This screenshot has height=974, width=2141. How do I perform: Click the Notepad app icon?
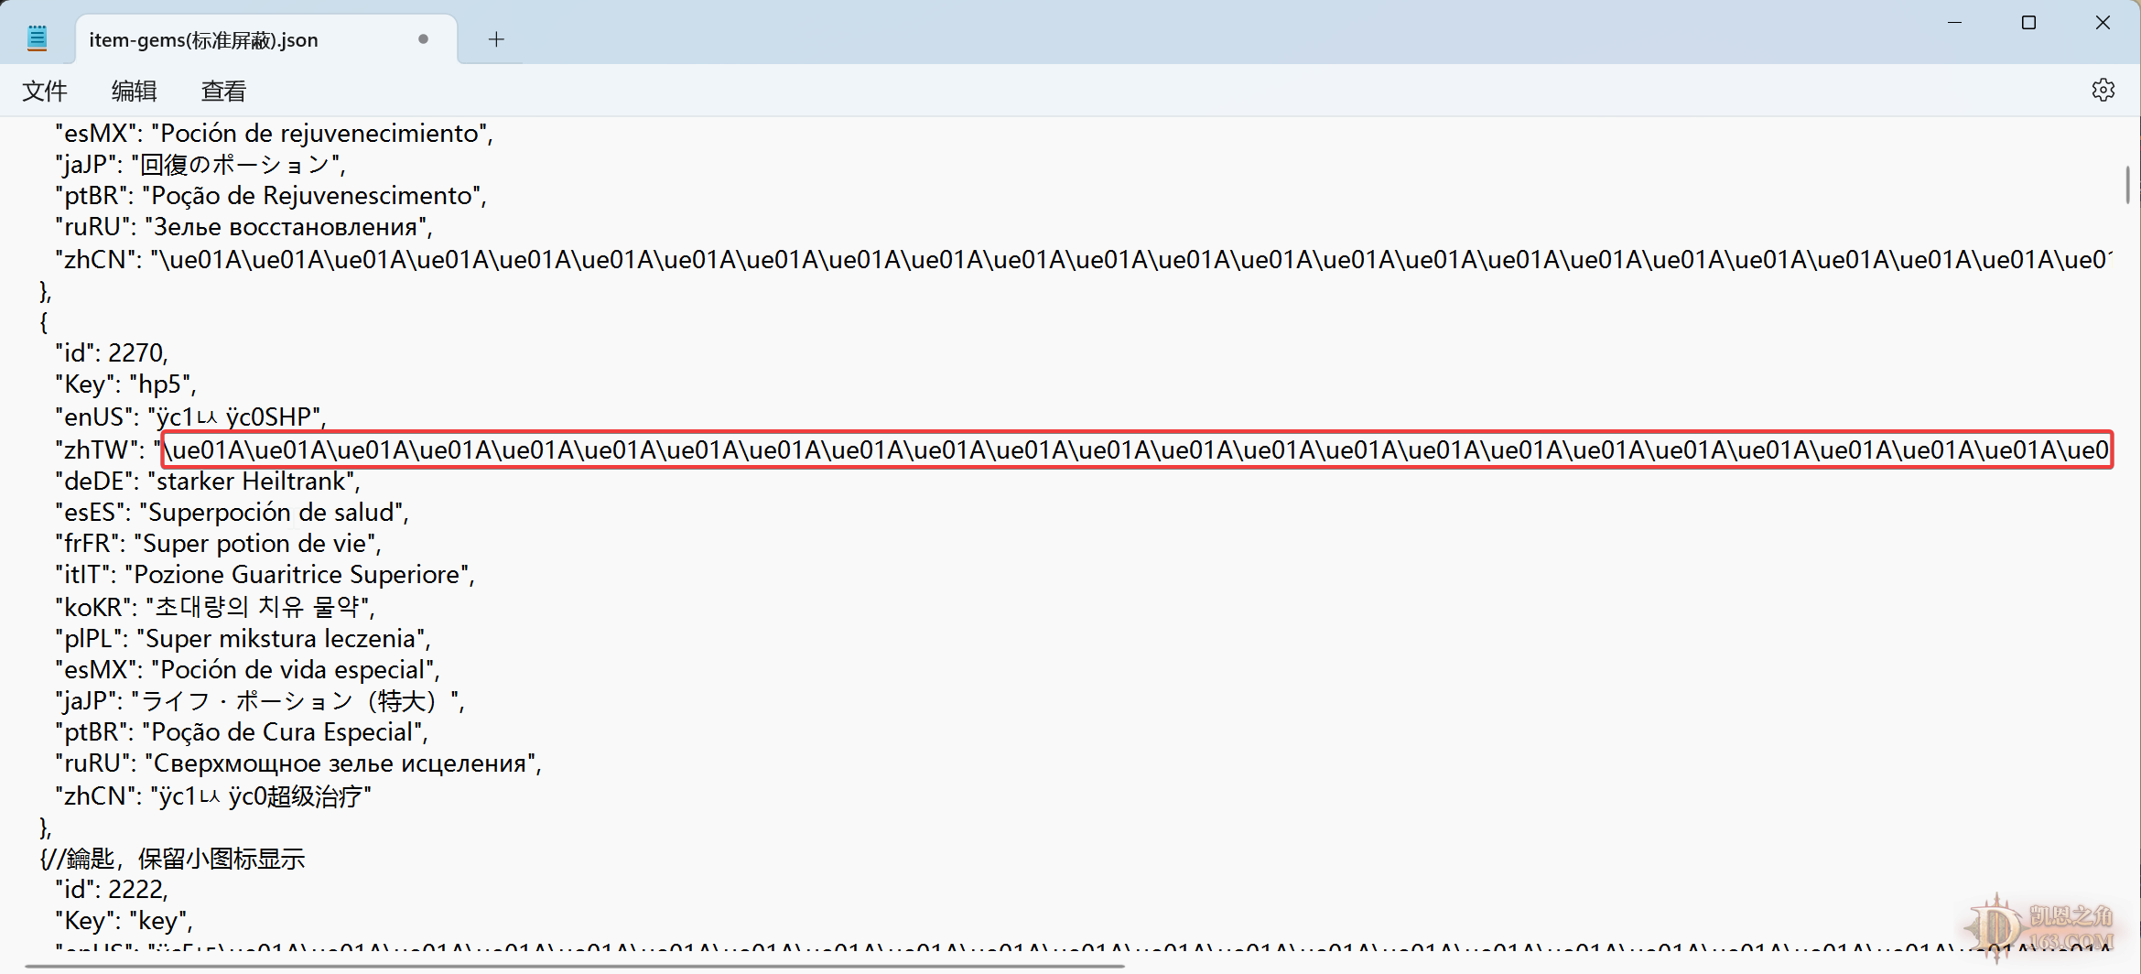click(x=38, y=38)
